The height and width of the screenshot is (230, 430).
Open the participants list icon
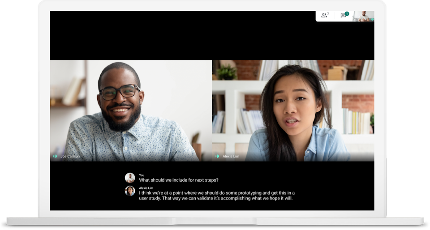click(323, 15)
